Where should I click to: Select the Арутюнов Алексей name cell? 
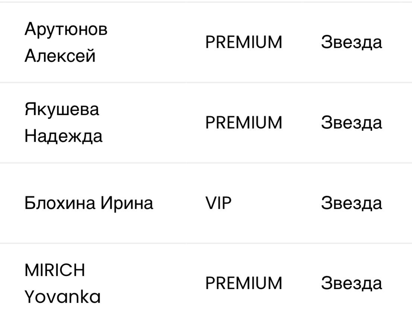(x=66, y=42)
